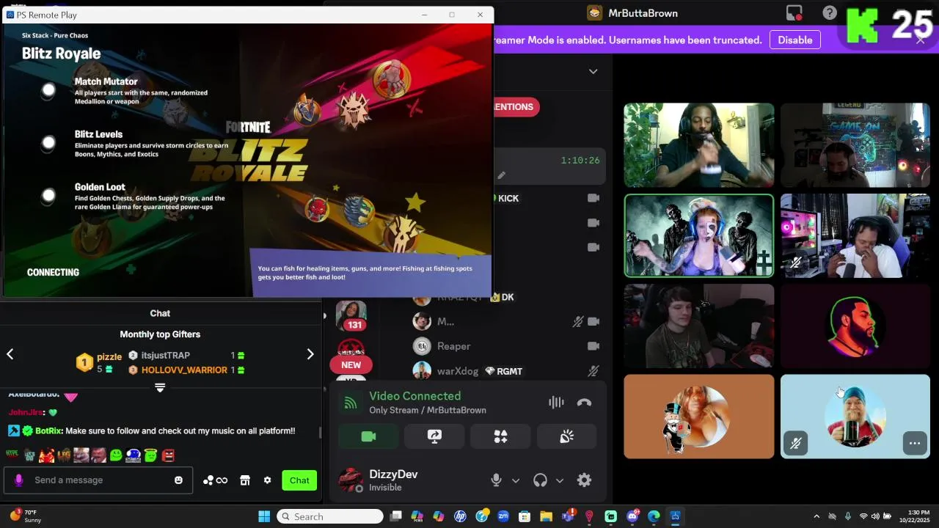Open the emoji picker smiley
The height and width of the screenshot is (528, 939).
[x=178, y=480]
